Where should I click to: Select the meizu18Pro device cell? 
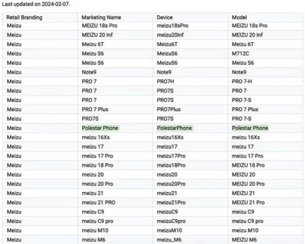pyautogui.click(x=171, y=165)
